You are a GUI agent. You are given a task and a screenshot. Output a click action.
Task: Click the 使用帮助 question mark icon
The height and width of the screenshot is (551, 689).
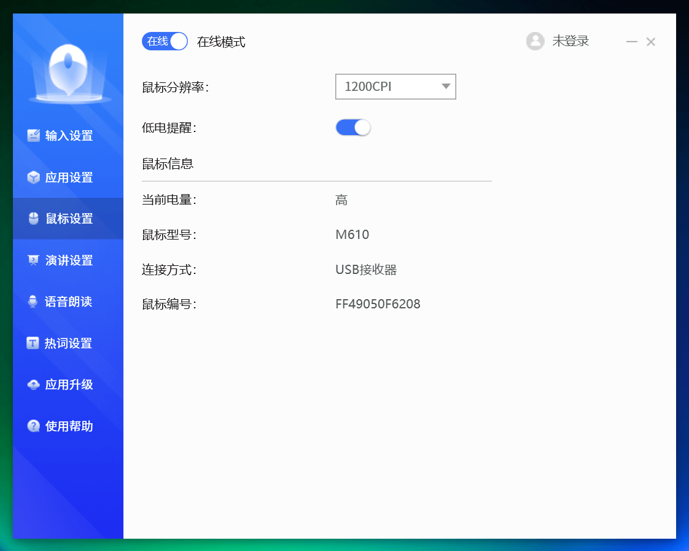[x=33, y=426]
